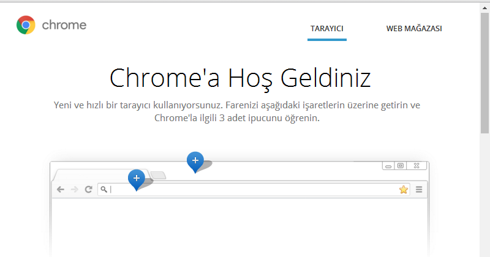Select the TARAYICI tab

[326, 29]
